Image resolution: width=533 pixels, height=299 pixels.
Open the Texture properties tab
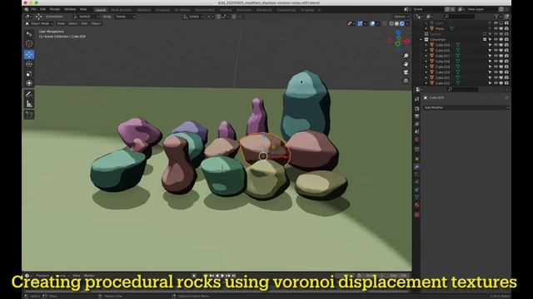coord(417,214)
